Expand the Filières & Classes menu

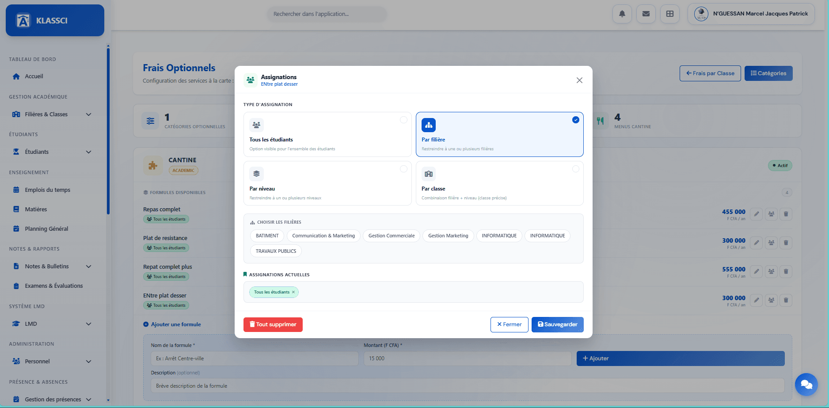coord(52,114)
